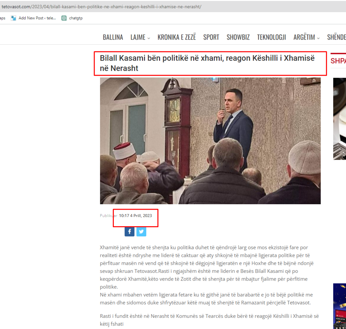
Task: Click the chatgtp bookmark favicon
Action: [64, 18]
